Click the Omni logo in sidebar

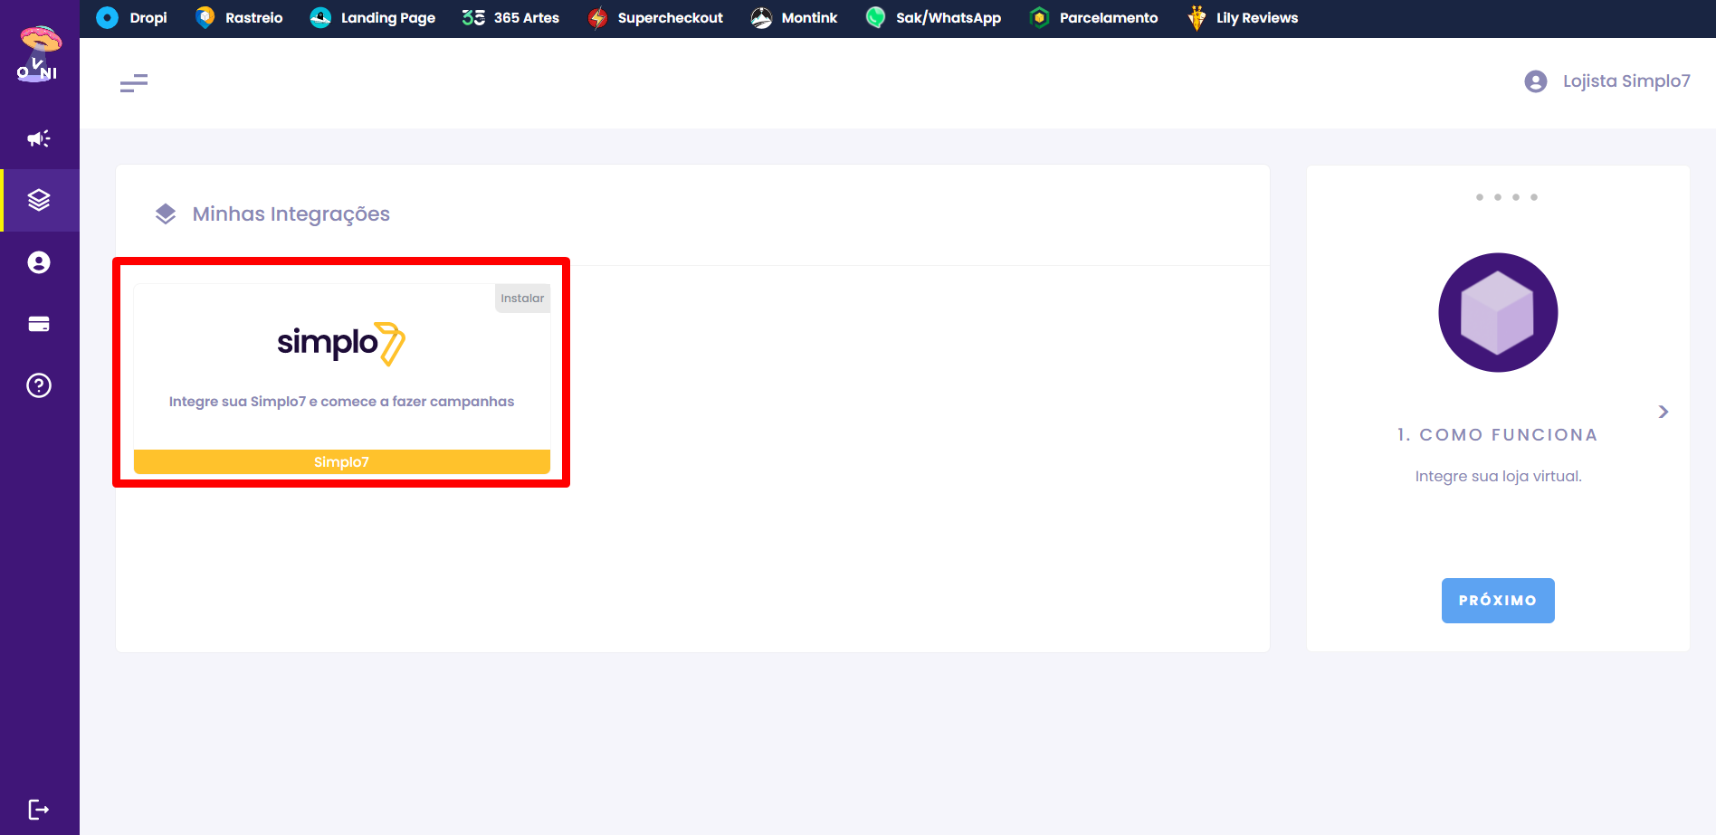[39, 54]
